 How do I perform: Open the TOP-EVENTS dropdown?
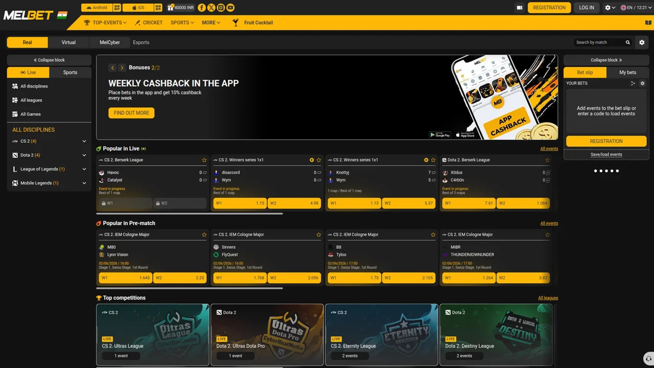[105, 23]
